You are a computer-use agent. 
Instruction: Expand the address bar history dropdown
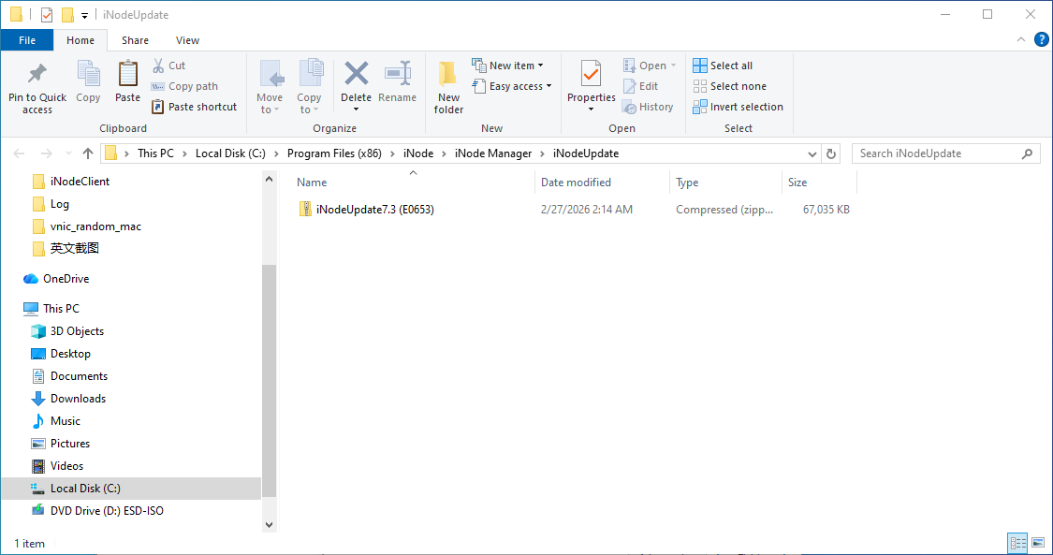click(x=812, y=153)
